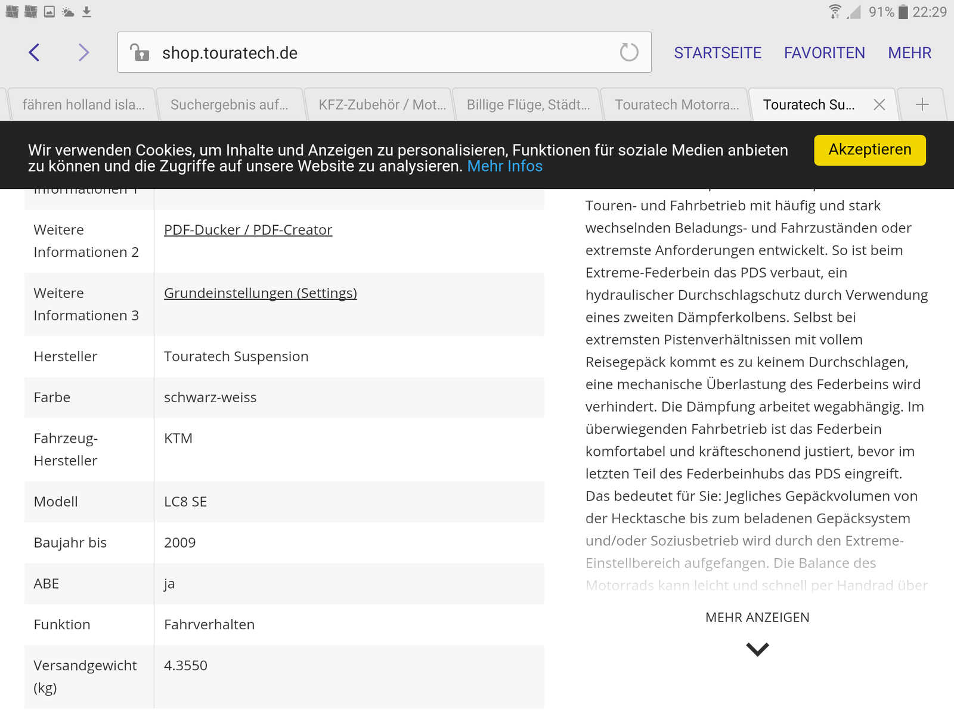Open a new tab with plus icon
The image size is (954, 715).
(922, 105)
